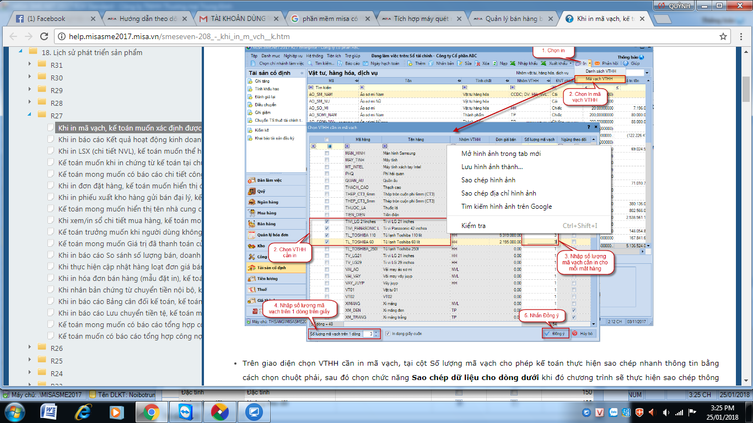
Task: Expand the R24 folder
Action: click(30, 373)
